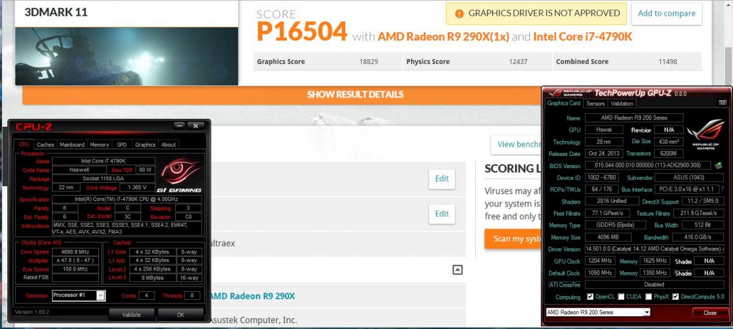Open the AMD Radeon R9 200 Series GPU selector
Viewport: 733px width, 329px height.
(597, 312)
